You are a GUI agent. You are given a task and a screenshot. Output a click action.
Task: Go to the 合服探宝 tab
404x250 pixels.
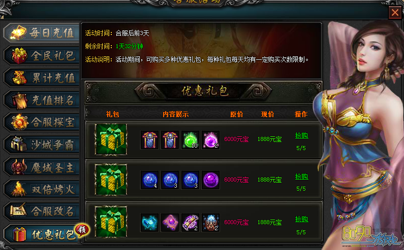pos(42,122)
